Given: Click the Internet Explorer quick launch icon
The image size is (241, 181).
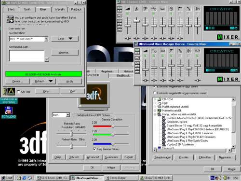Looking at the screenshot, I should click(24, 178).
